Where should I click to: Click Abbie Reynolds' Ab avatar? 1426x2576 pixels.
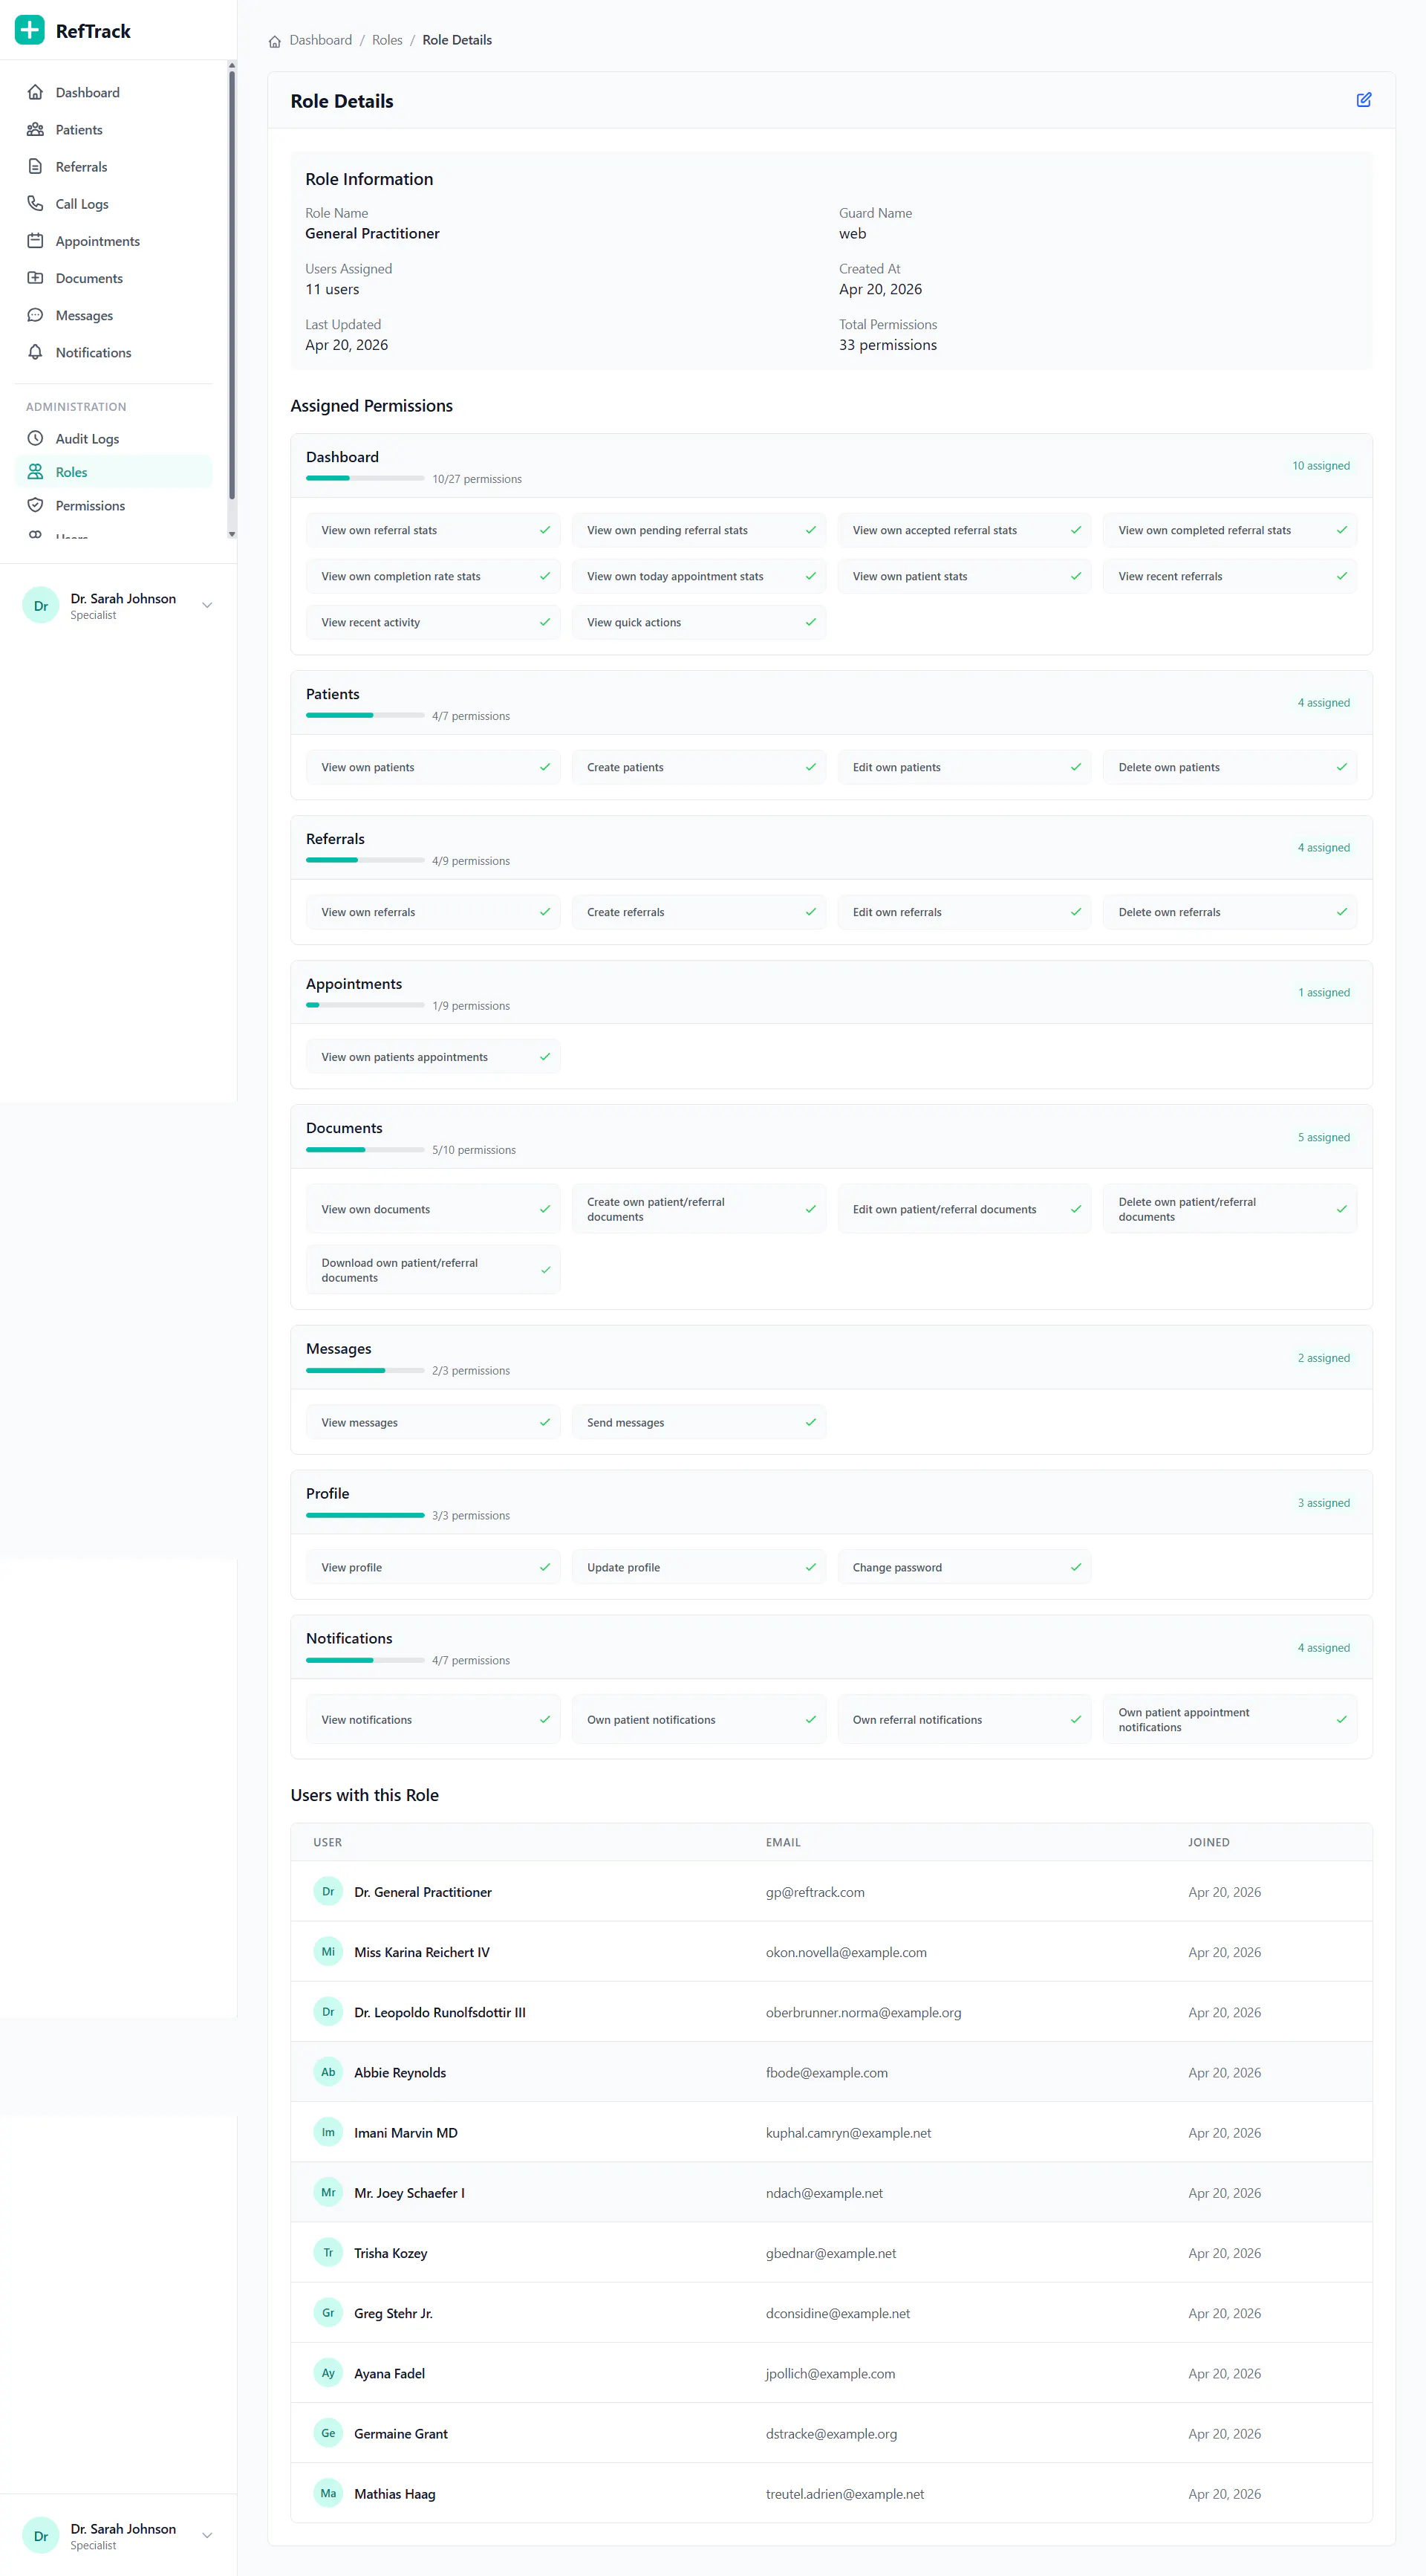pos(328,2072)
